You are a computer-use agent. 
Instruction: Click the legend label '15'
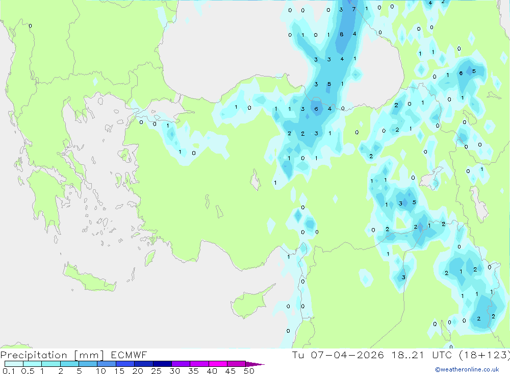click(119, 371)
